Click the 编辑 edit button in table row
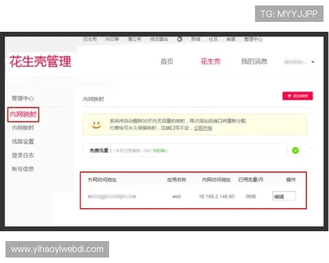This screenshot has width=329, height=263. point(284,196)
